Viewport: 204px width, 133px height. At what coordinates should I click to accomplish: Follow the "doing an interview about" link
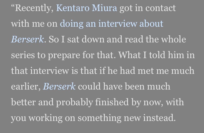coord(112,24)
